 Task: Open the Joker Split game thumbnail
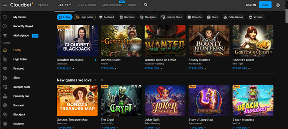point(165,100)
